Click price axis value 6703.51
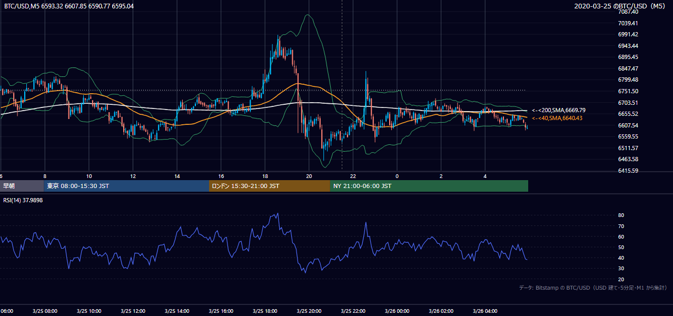Viewport: 673px width, 316px height. tap(628, 103)
